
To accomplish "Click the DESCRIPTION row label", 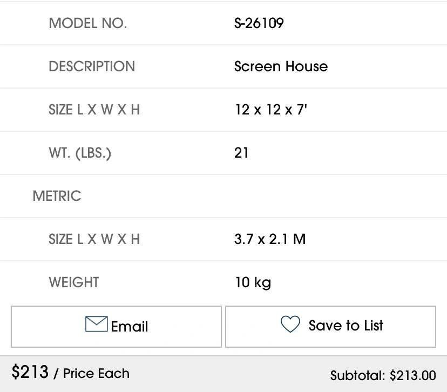I will click(x=92, y=66).
